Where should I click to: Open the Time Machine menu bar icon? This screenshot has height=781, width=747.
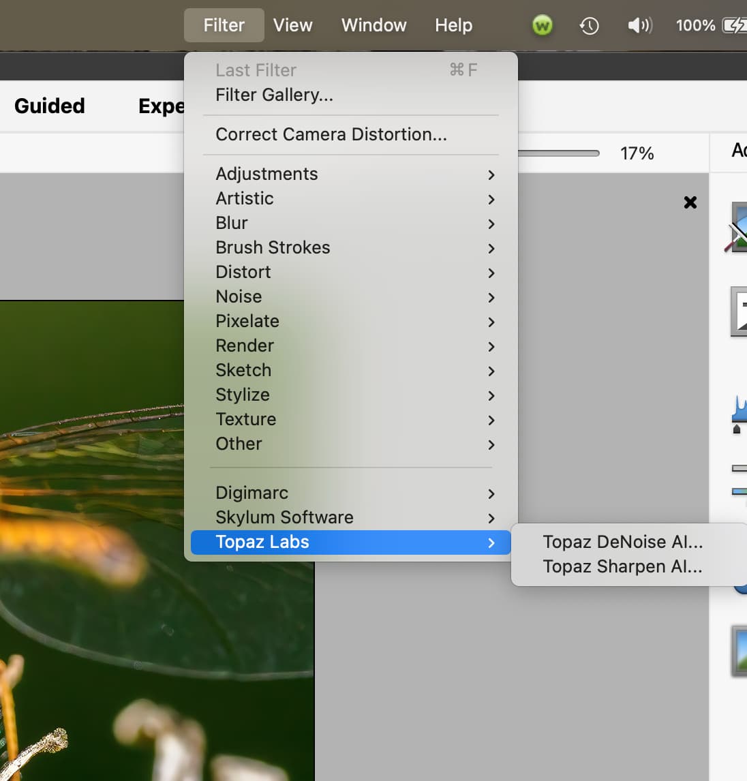click(x=589, y=26)
